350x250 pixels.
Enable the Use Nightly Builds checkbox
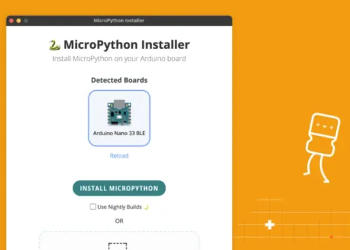pos(93,207)
